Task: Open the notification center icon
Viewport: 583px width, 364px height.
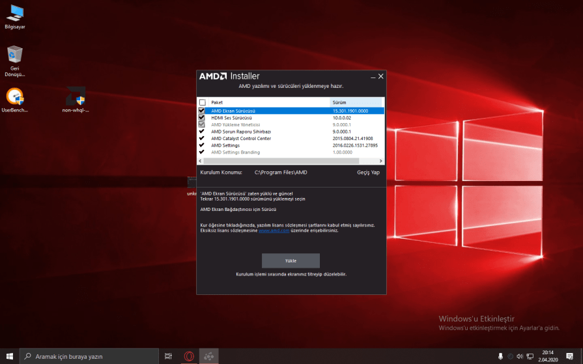Action: click(x=569, y=356)
